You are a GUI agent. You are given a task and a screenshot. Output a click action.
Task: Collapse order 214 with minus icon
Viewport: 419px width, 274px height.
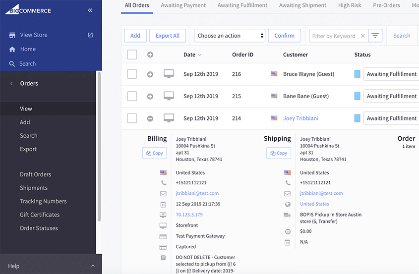(x=150, y=119)
